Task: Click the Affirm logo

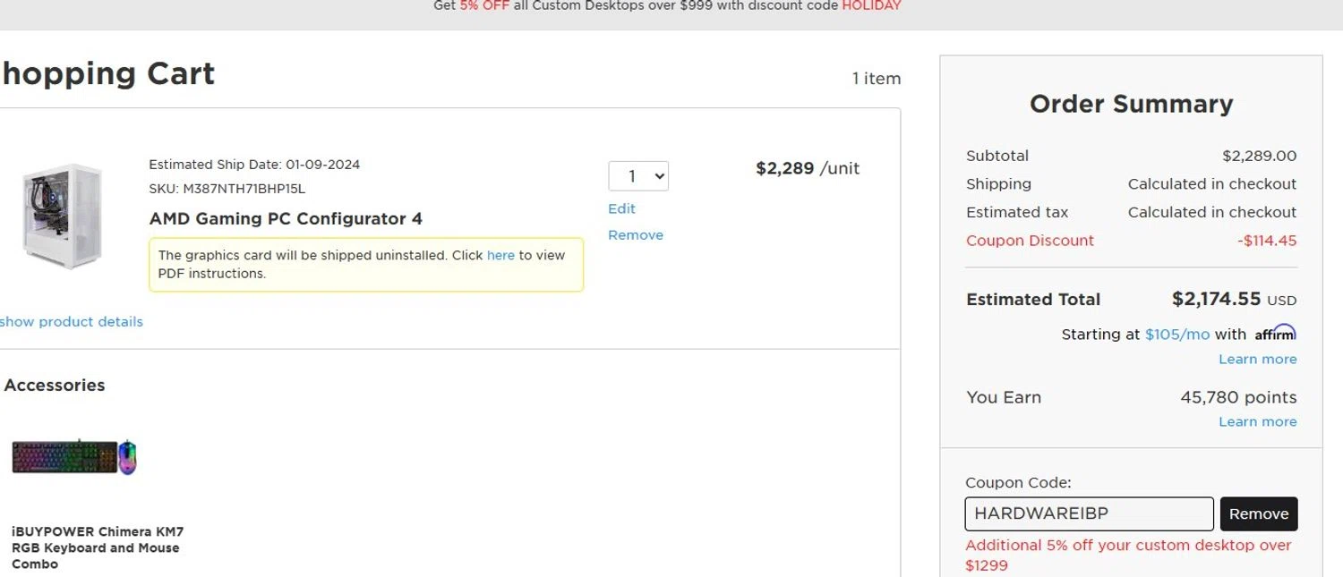Action: point(1275,333)
